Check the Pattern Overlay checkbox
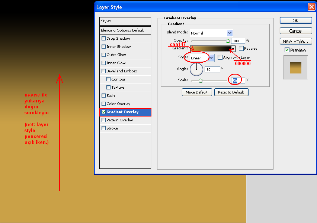Screen dimensions: 317x223 click(103, 120)
